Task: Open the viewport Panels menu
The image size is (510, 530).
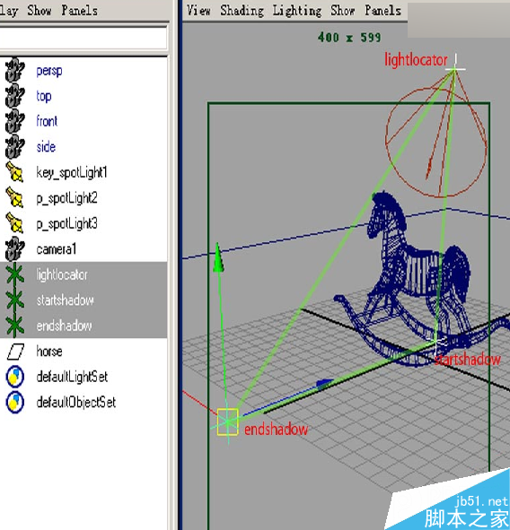Action: [382, 11]
